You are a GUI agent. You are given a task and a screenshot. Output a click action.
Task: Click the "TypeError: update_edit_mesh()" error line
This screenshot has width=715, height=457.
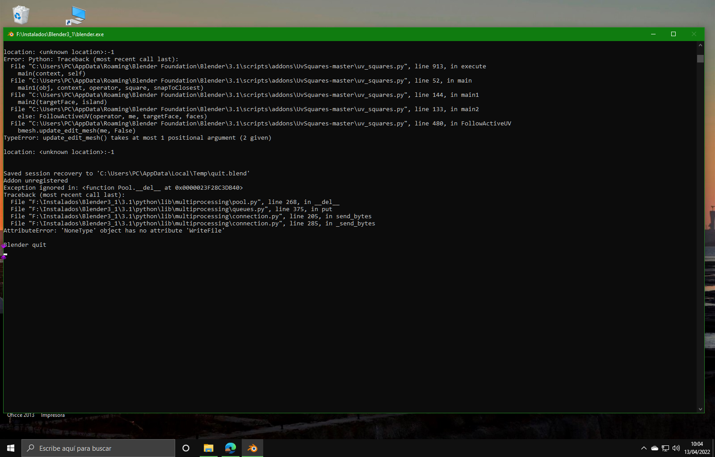(138, 138)
